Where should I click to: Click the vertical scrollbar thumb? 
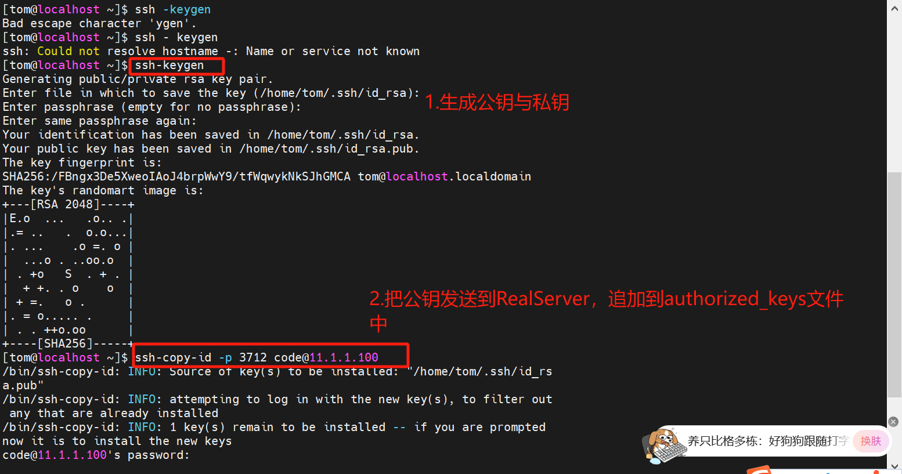(x=894, y=284)
